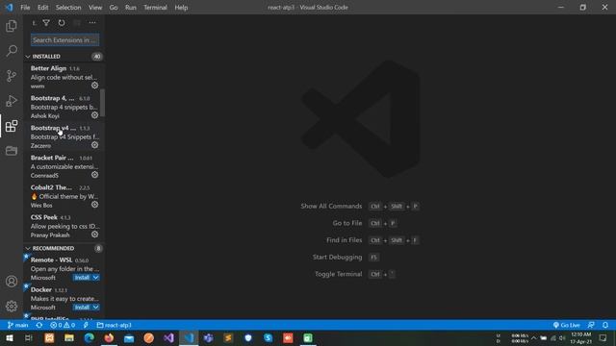This screenshot has width=616, height=346.
Task: Select the Bracket Pair extension entry
Action: (64, 166)
